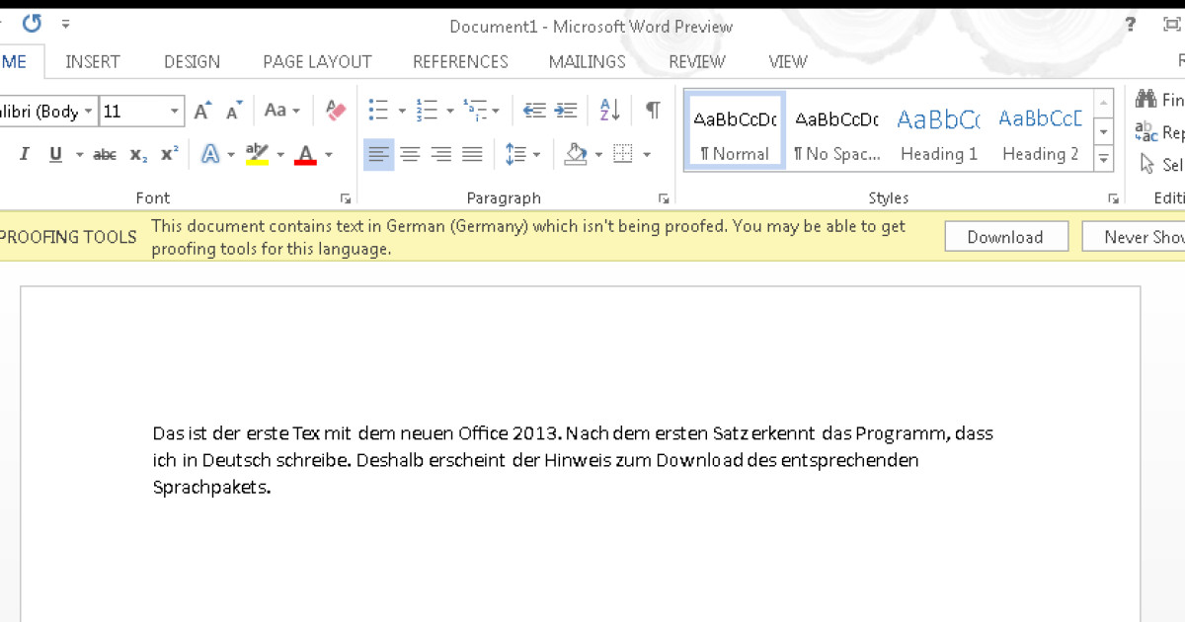
Task: Apply Strikethrough to text
Action: tap(104, 153)
